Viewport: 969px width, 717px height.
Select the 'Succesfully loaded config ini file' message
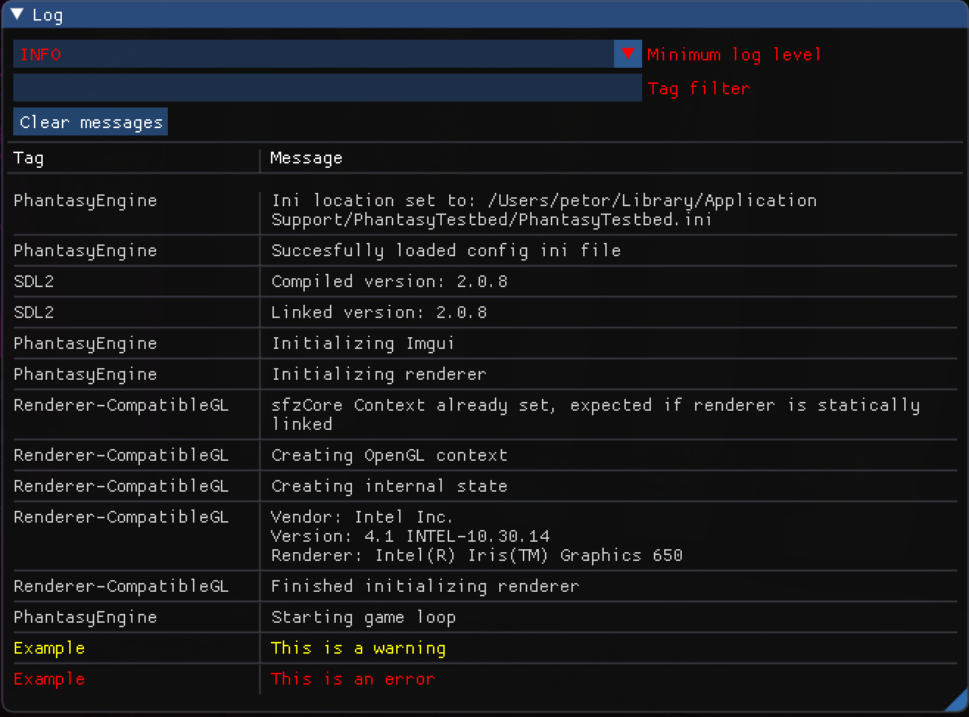pyautogui.click(x=445, y=250)
